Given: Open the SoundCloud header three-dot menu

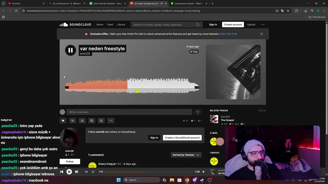Looking at the screenshot, I should [x=263, y=25].
